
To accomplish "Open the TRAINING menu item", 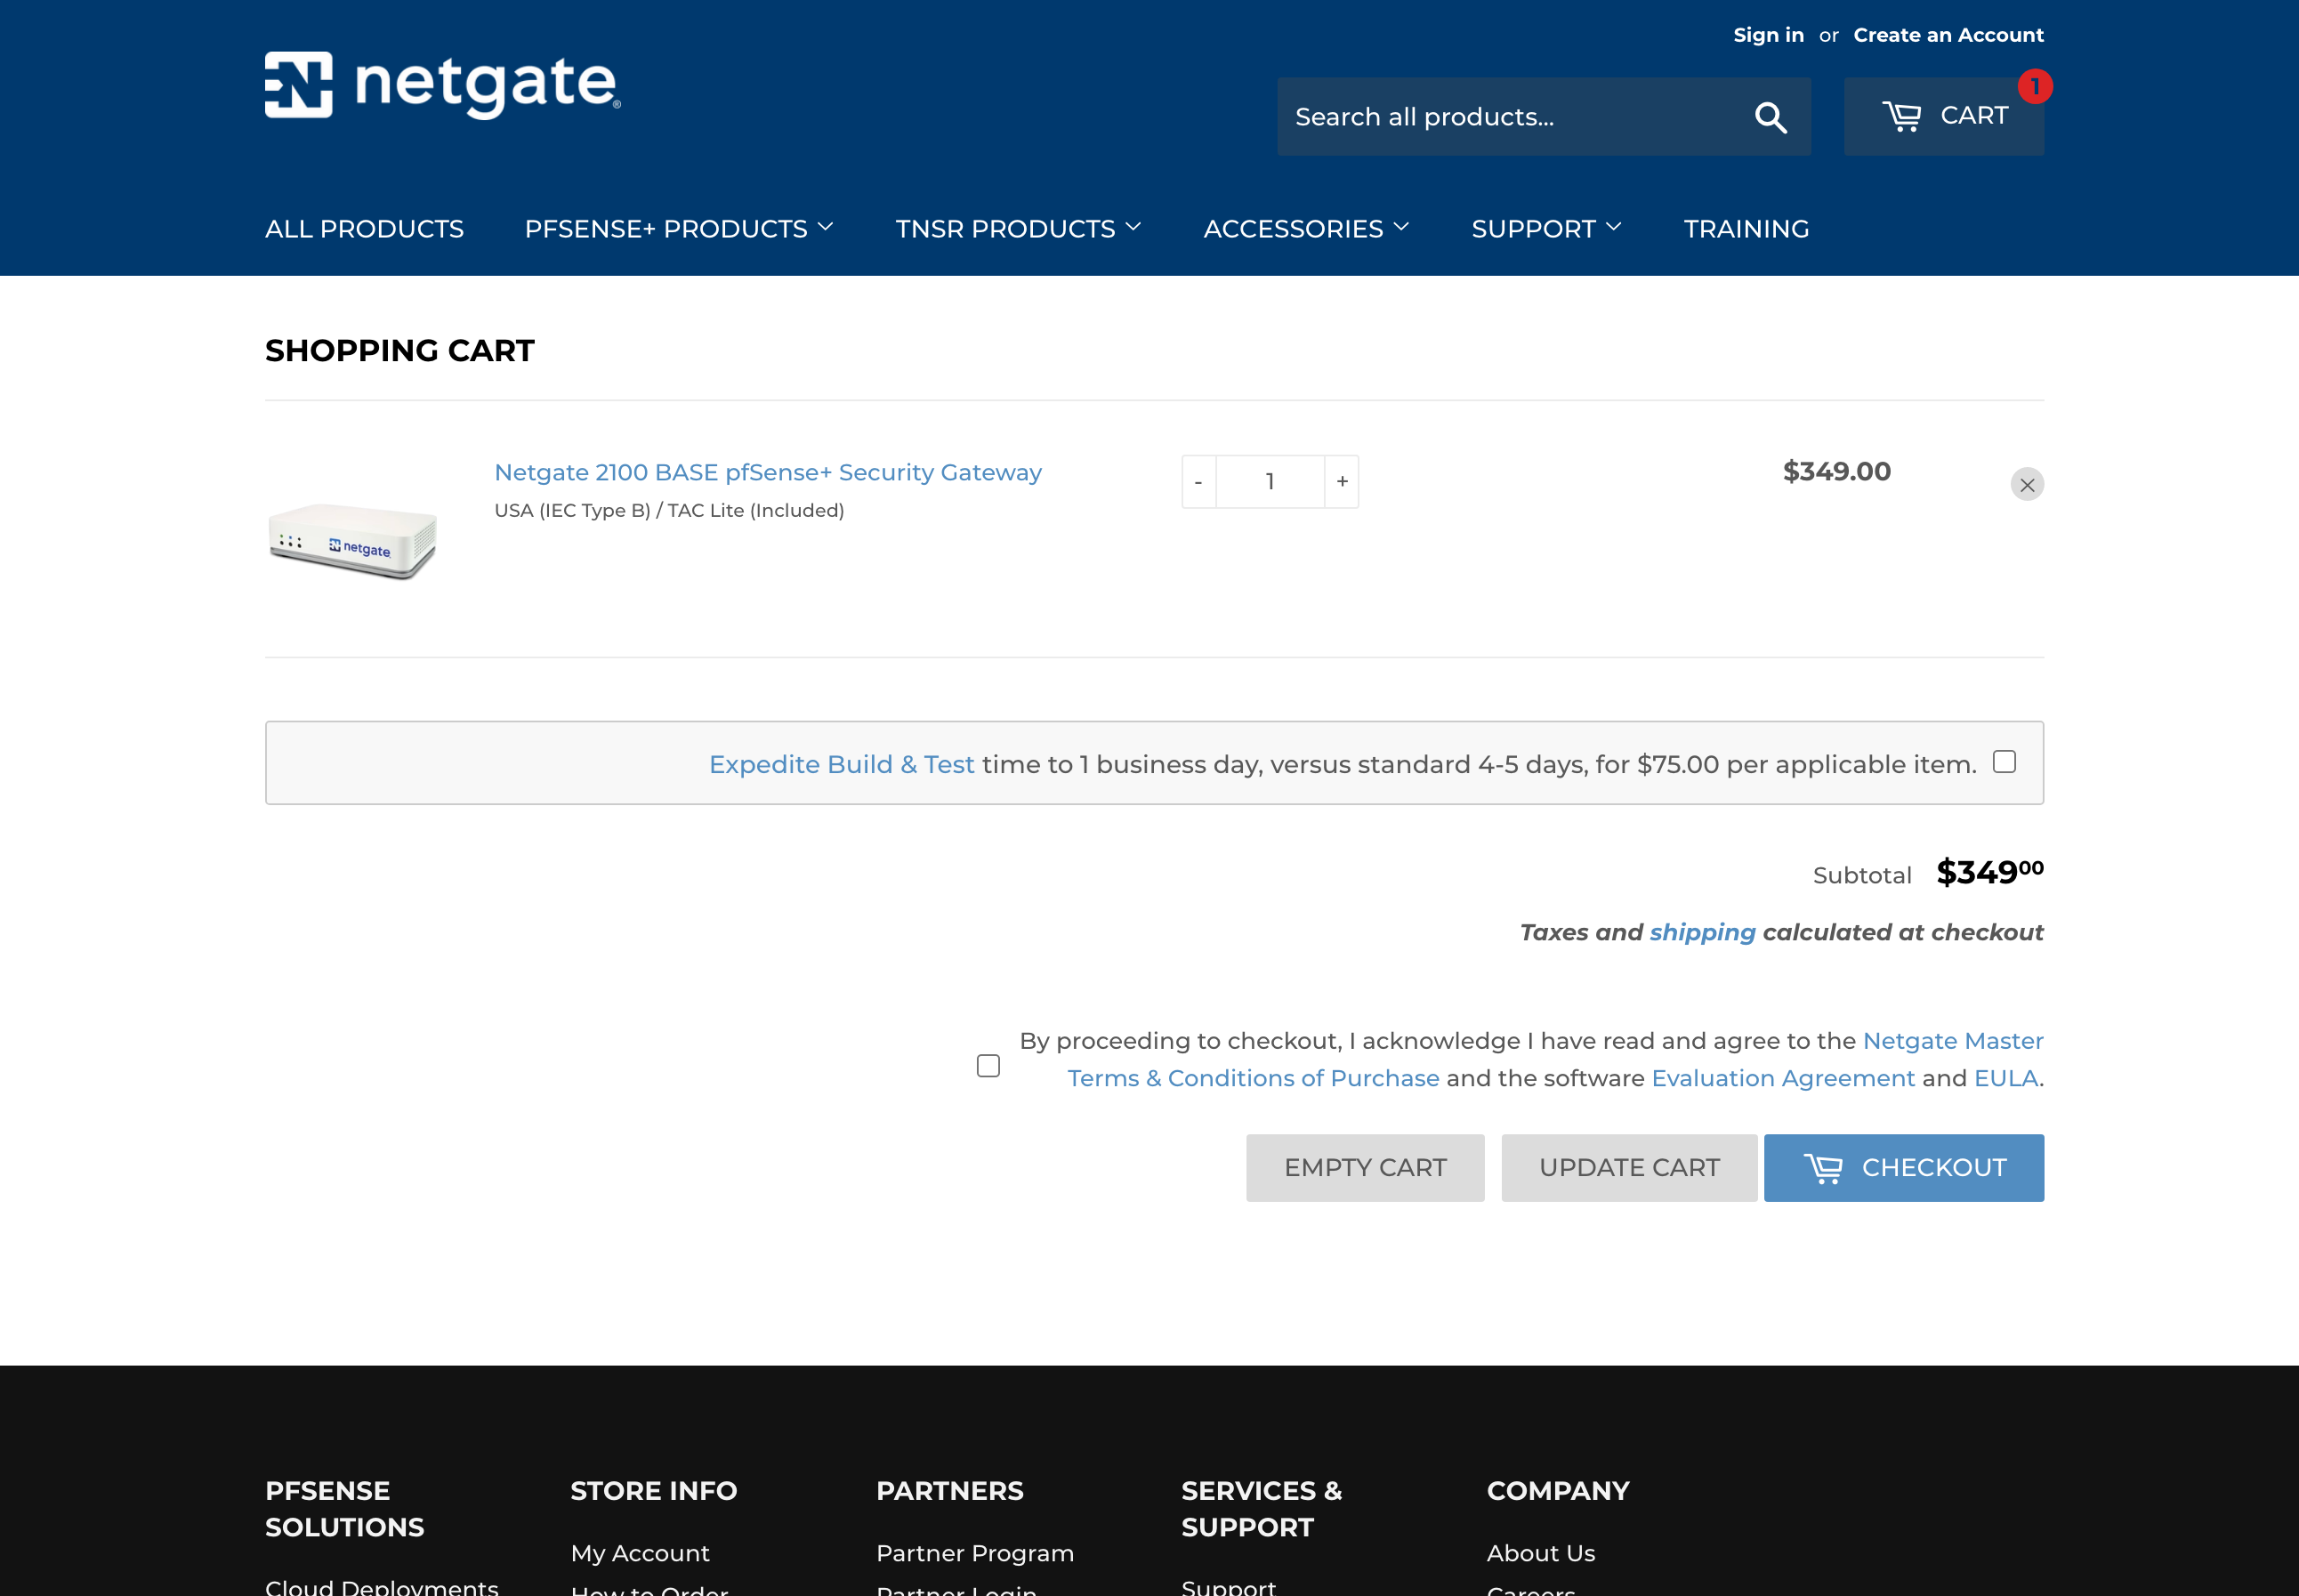I will 1746,229.
